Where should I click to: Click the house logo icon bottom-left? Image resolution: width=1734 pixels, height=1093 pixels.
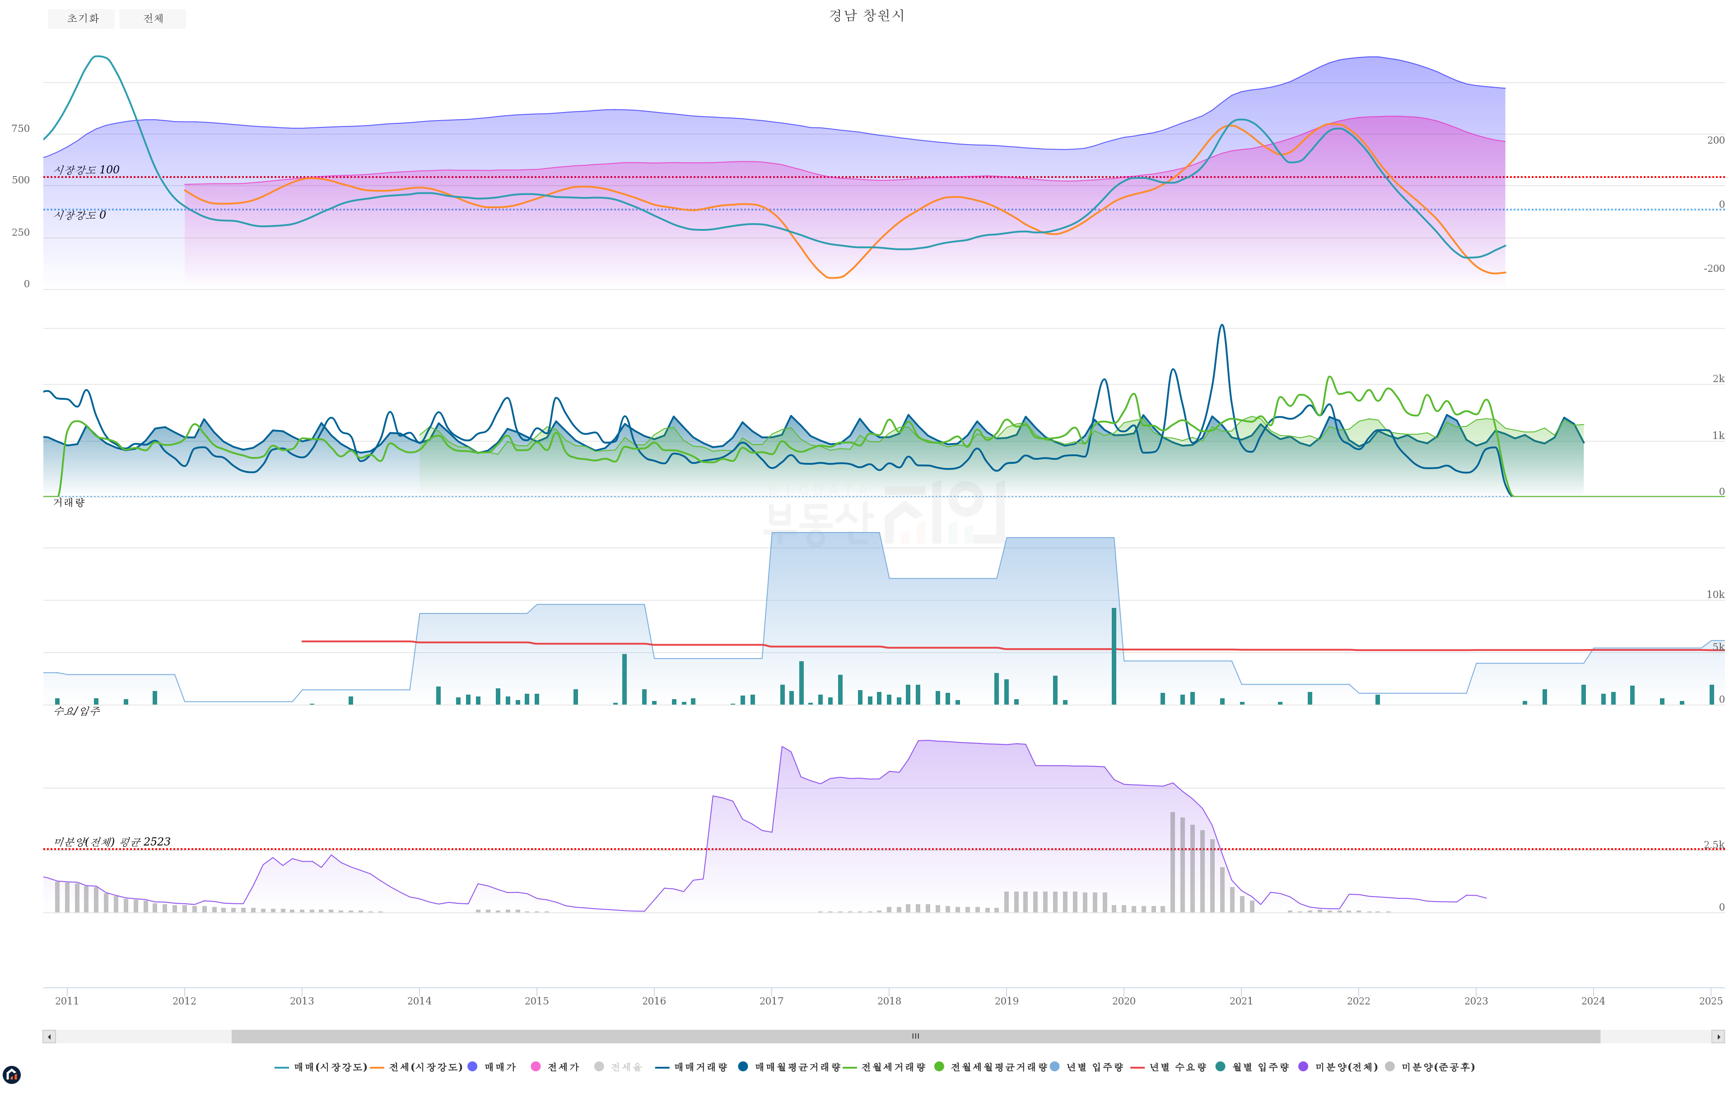12,1075
